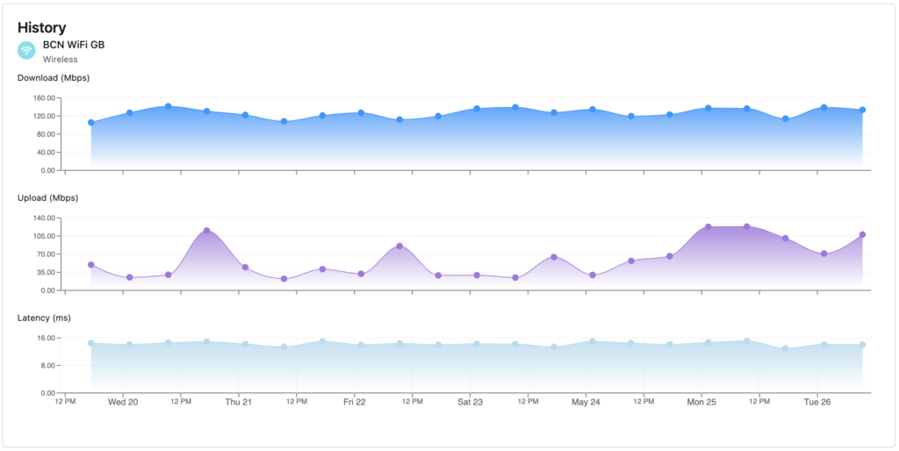Select the last data point in Latency chart
Image resolution: width=899 pixels, height=451 pixels.
click(862, 345)
